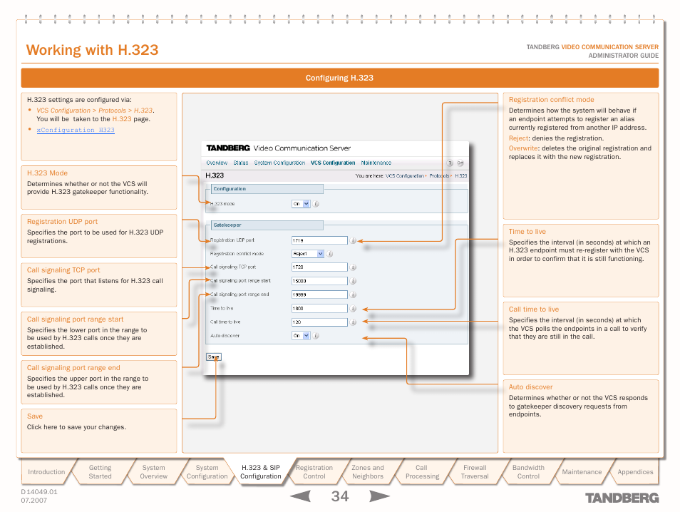
Task: Go to previous page with left arrow
Action: coord(300,496)
